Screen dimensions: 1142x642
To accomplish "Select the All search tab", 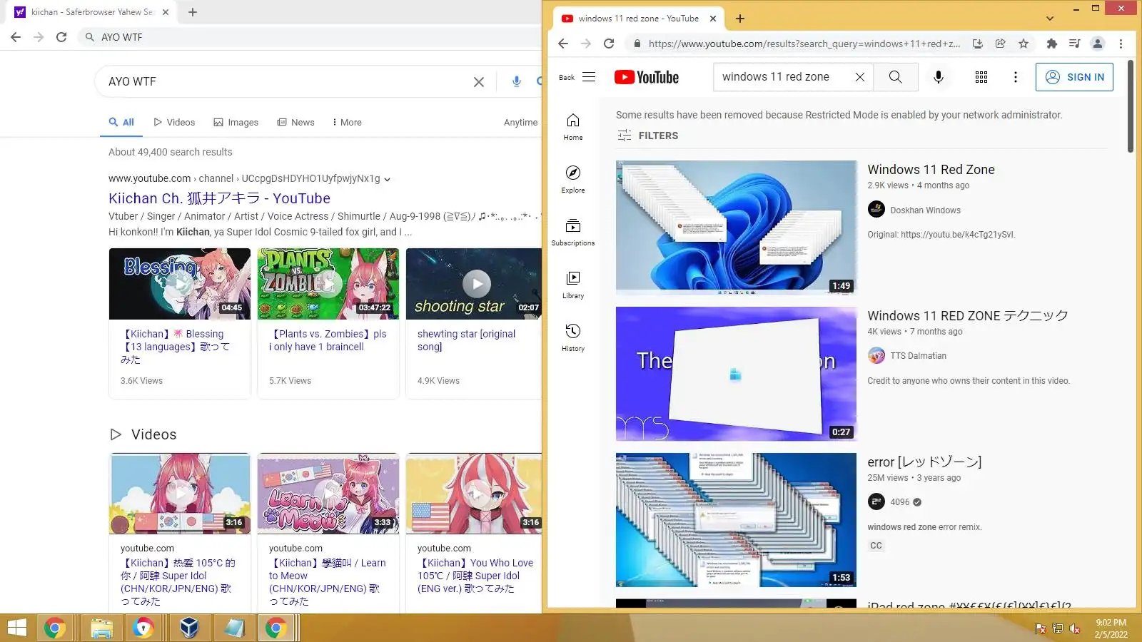I will 121,123.
